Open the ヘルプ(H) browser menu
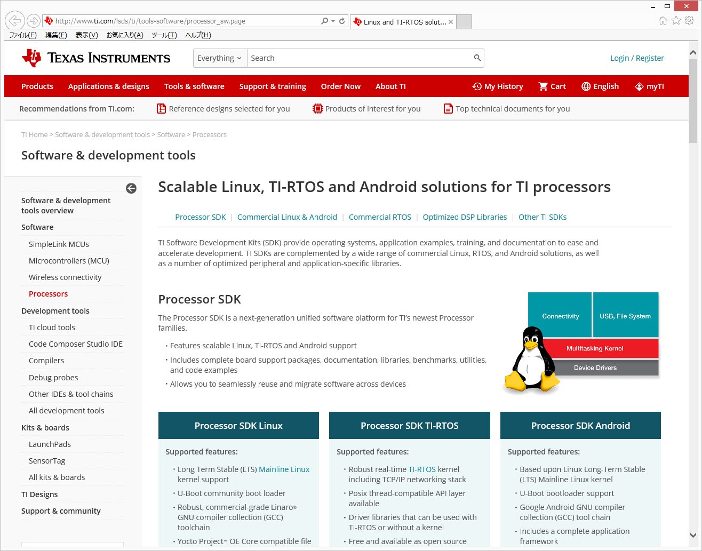The width and height of the screenshot is (702, 551). 198,35
